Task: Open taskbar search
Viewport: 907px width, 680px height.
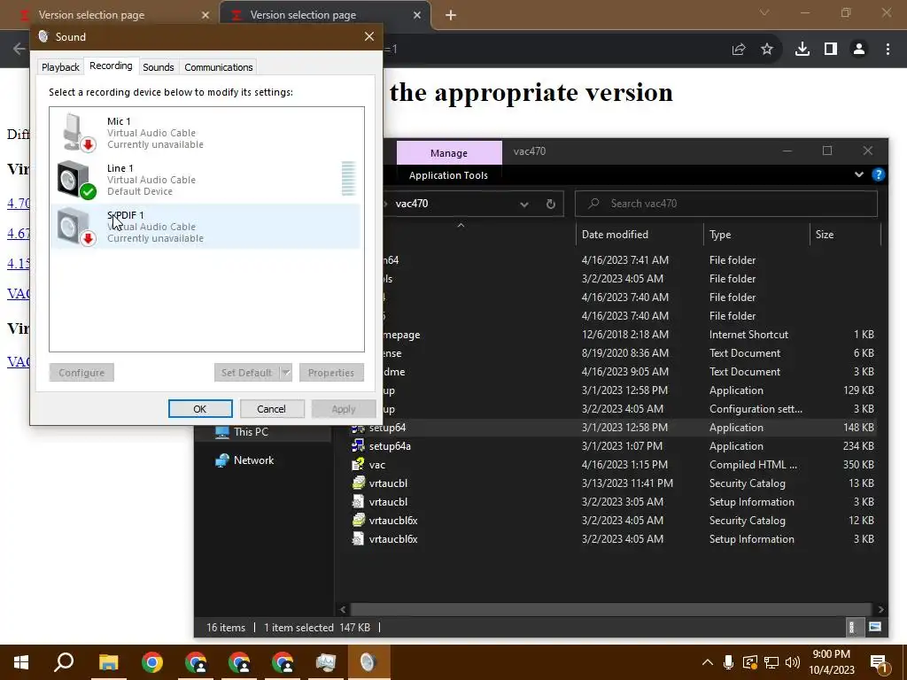Action: 64,662
